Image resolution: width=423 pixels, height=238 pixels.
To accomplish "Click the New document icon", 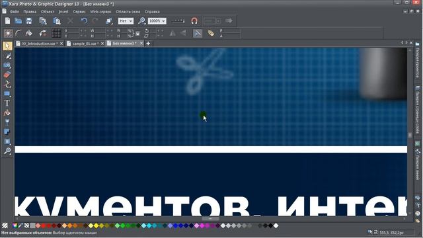I will click(7, 20).
